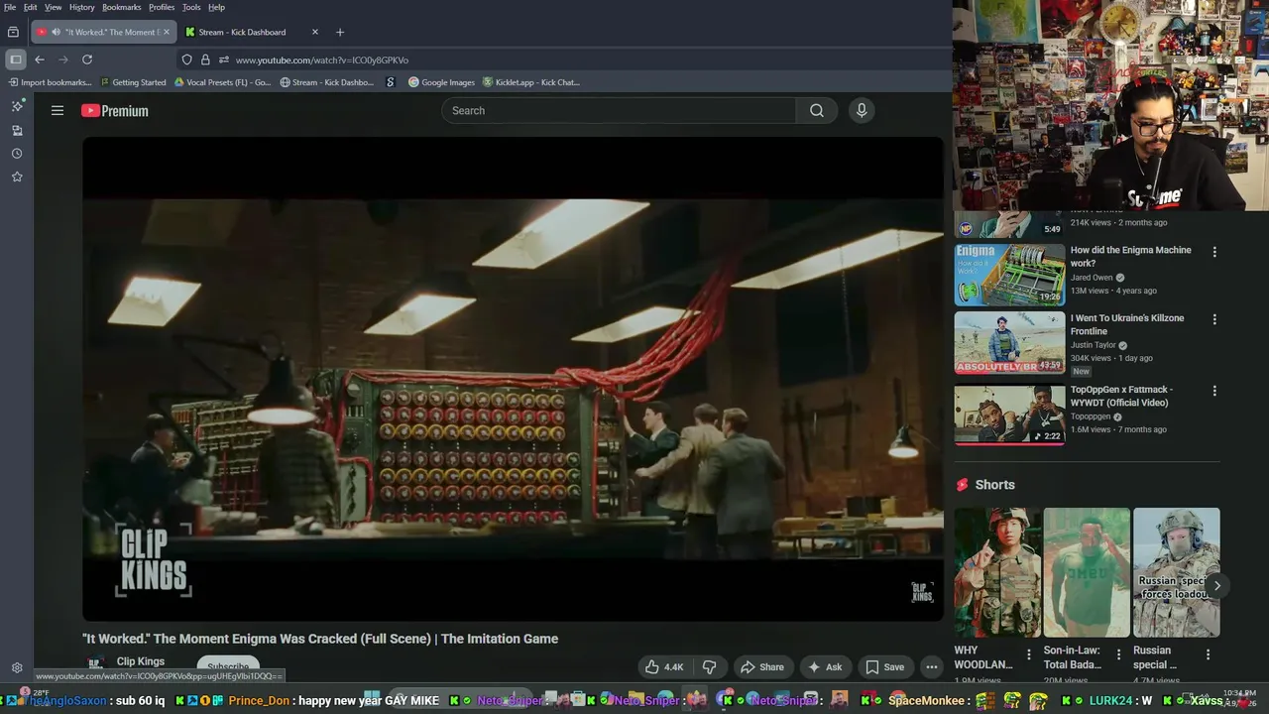Open the WHY WOODLAN... short
Screen dimensions: 1269x714
point(997,572)
